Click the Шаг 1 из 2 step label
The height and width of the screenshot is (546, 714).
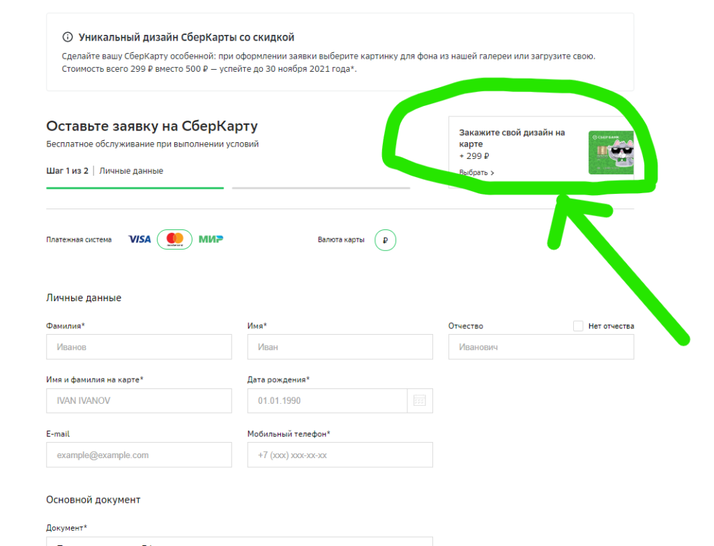(x=68, y=171)
